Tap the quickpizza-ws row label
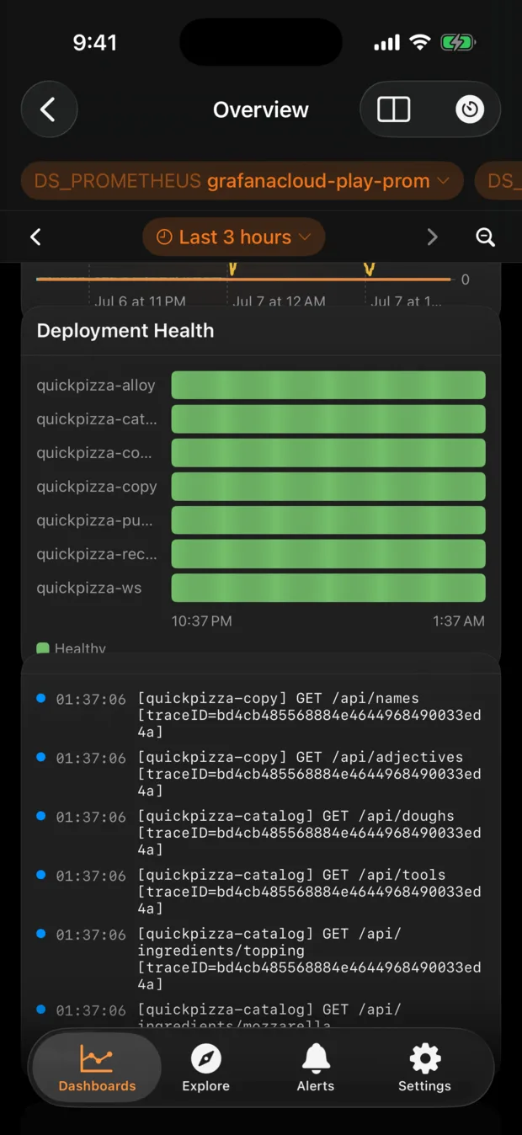This screenshot has height=1135, width=522. [89, 588]
